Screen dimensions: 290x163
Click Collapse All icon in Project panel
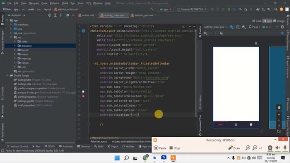pos(61,15)
